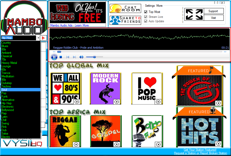Choose Trance in the genre list

[21, 73]
